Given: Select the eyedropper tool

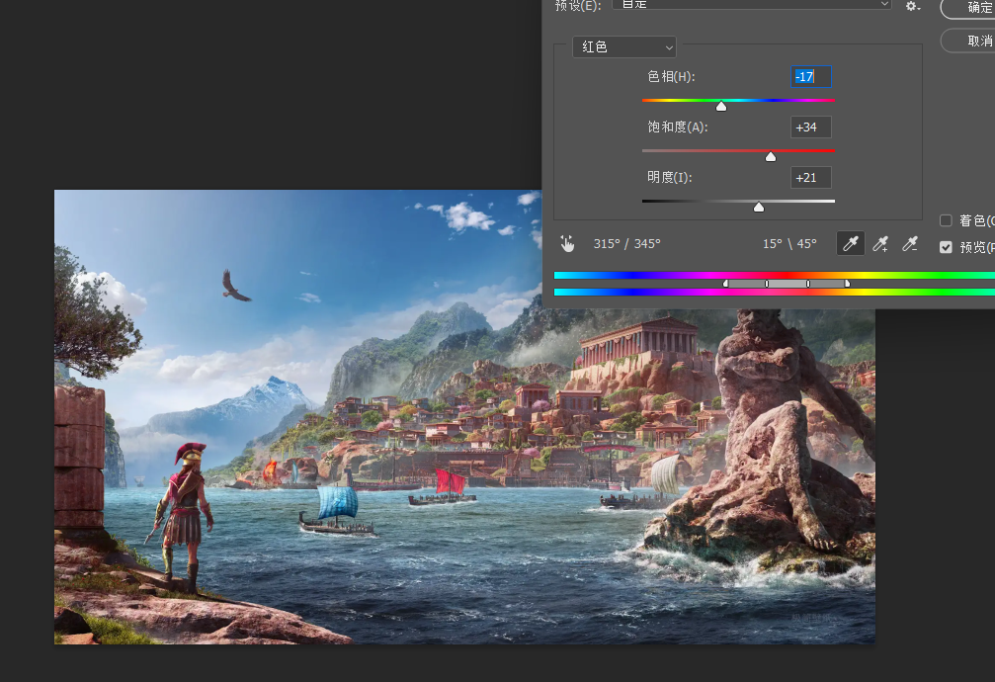Looking at the screenshot, I should (851, 244).
